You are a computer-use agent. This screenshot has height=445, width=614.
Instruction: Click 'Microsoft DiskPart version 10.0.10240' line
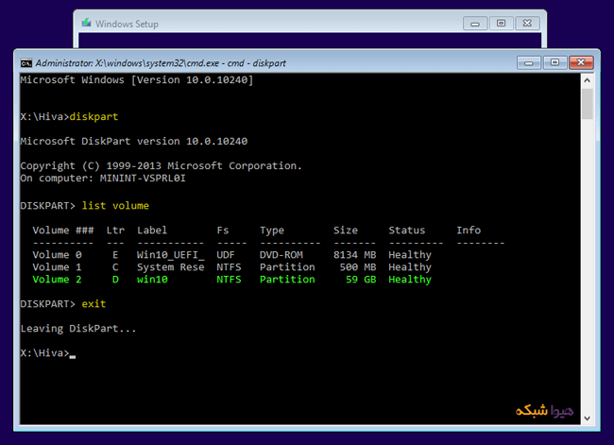[134, 141]
